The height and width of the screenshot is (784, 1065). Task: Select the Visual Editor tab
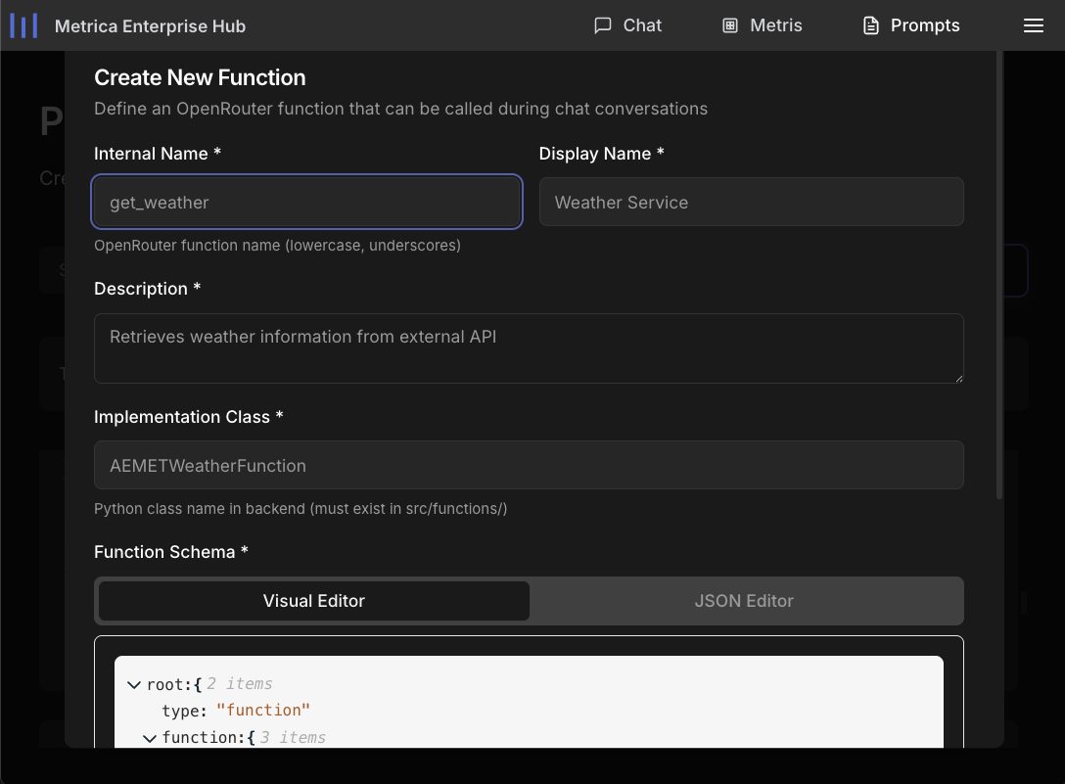point(314,601)
